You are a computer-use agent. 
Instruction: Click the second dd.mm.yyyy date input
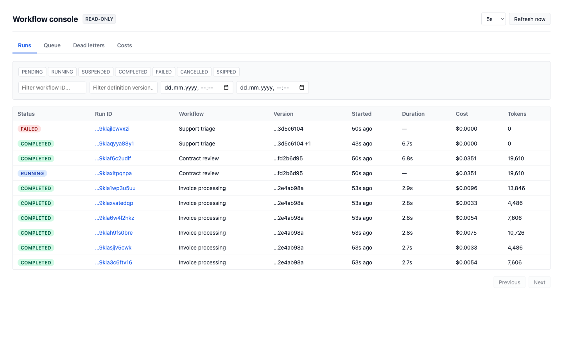pyautogui.click(x=273, y=88)
